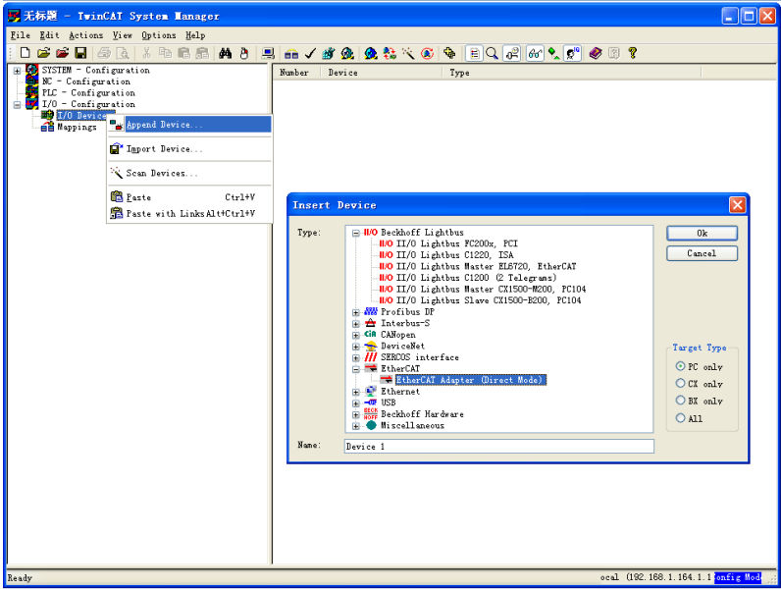
Task: Click the Toggle Free Run hand icon
Action: (x=449, y=53)
